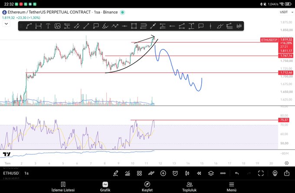Viewport: 295px width, 193px height.
Task: Select the arrow drawing tool
Action: 153,26
